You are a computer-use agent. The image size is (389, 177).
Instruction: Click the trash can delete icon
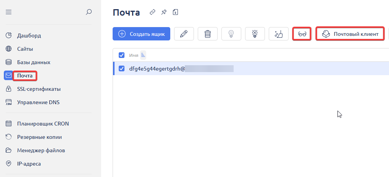click(x=207, y=34)
